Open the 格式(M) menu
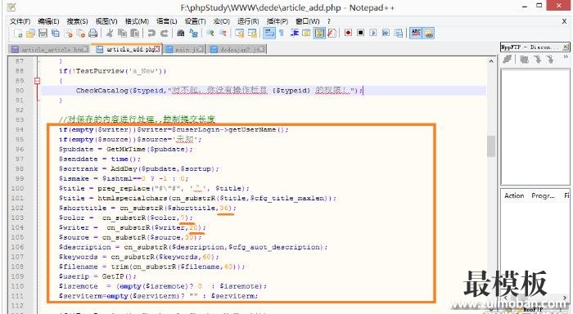The image size is (573, 314). pyautogui.click(x=137, y=21)
